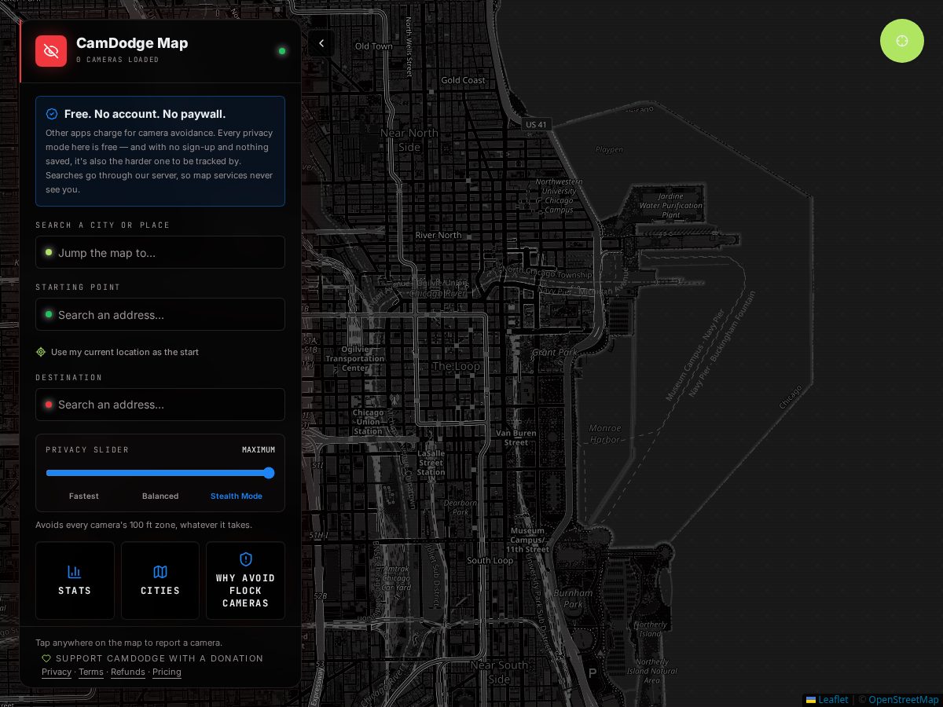Focus the 'Jump the map to...' search field

[x=160, y=252]
